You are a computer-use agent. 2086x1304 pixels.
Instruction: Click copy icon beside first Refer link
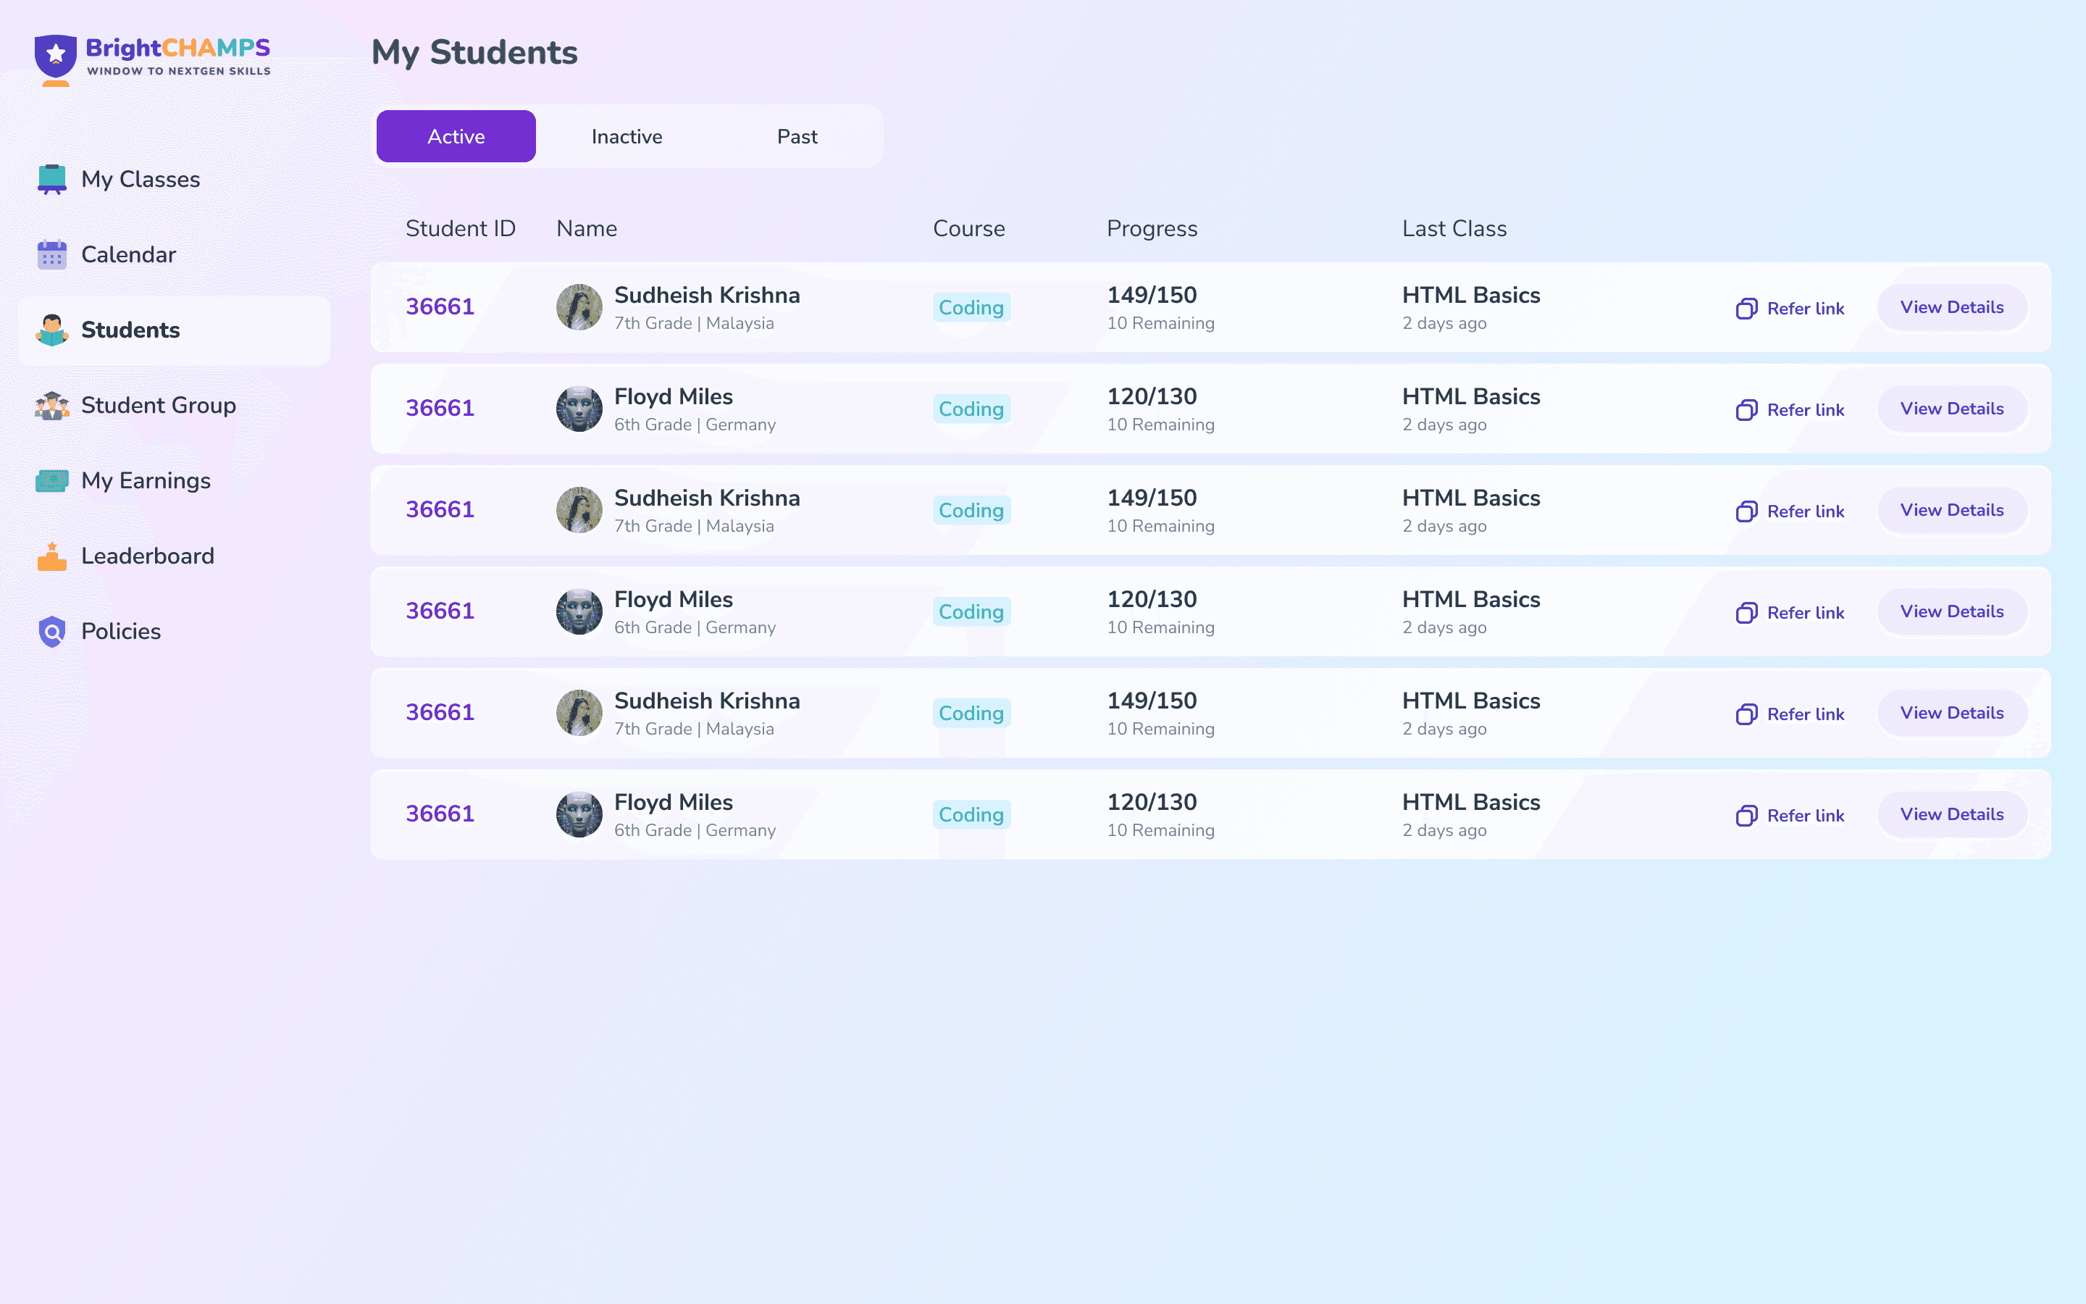pos(1746,309)
